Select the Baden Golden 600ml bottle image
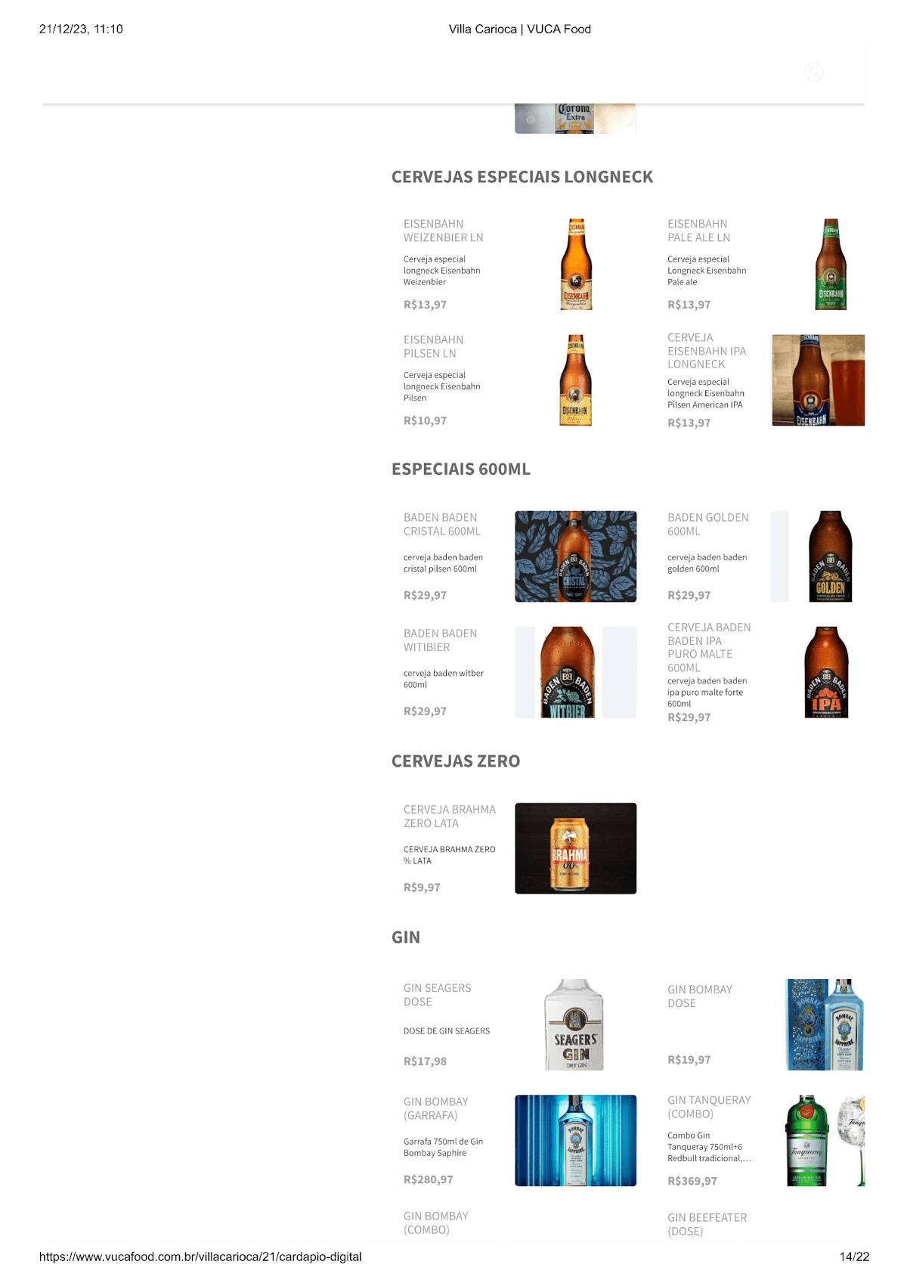907x1283 pixels. (x=818, y=556)
